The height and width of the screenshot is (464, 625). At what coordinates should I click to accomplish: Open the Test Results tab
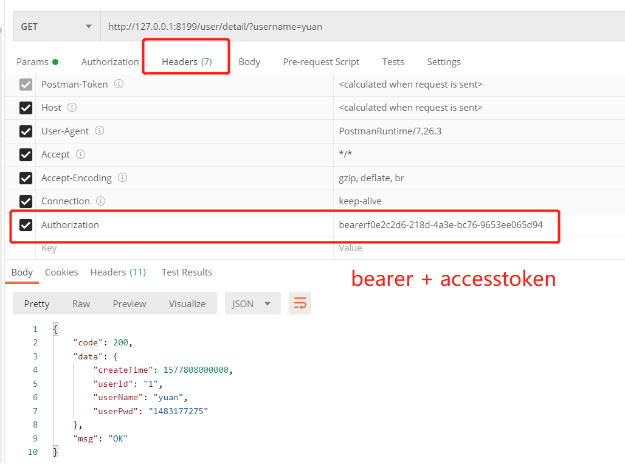[x=187, y=272]
